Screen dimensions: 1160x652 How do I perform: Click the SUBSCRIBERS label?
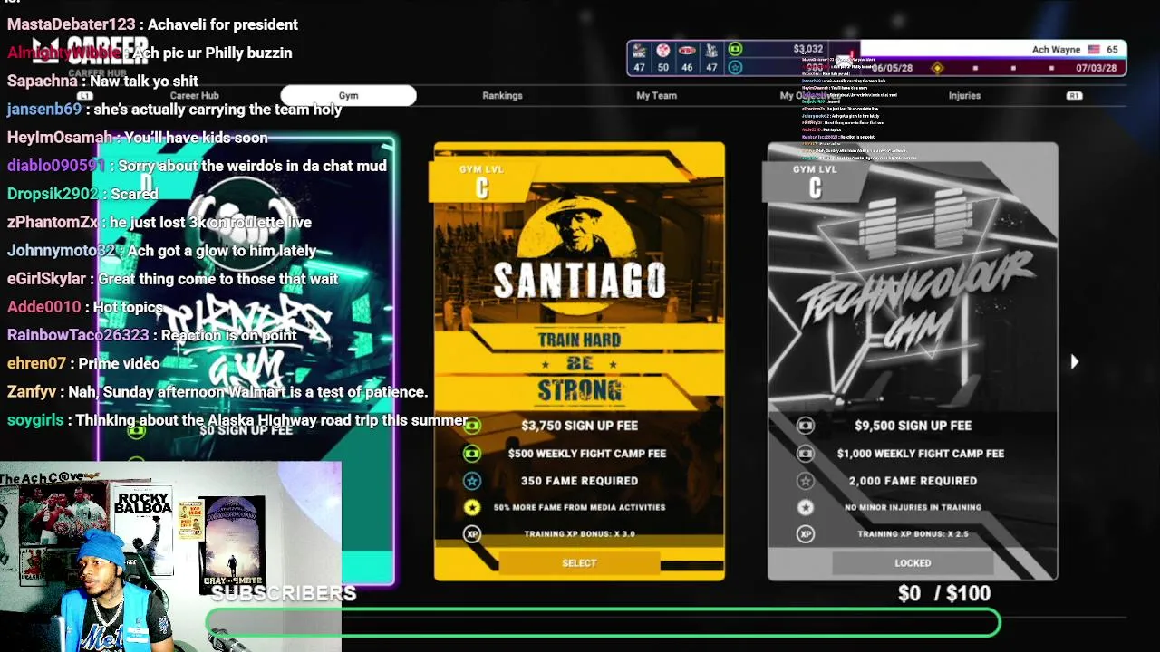click(x=284, y=593)
